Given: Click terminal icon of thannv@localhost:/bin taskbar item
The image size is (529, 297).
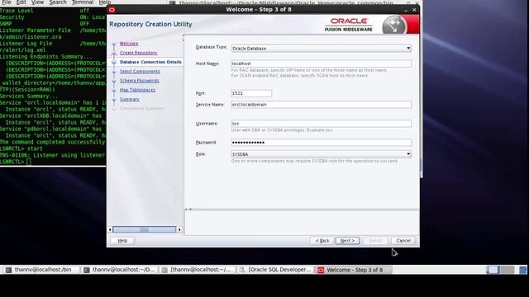Looking at the screenshot, I should coord(9,270).
